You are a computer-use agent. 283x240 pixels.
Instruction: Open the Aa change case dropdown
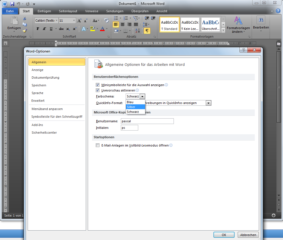96,21
